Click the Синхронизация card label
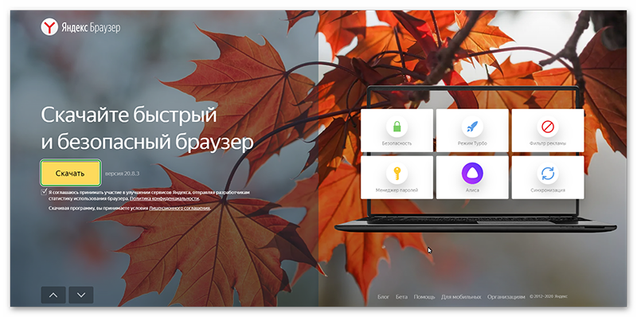Viewport: 637px width, 317px height. point(548,190)
